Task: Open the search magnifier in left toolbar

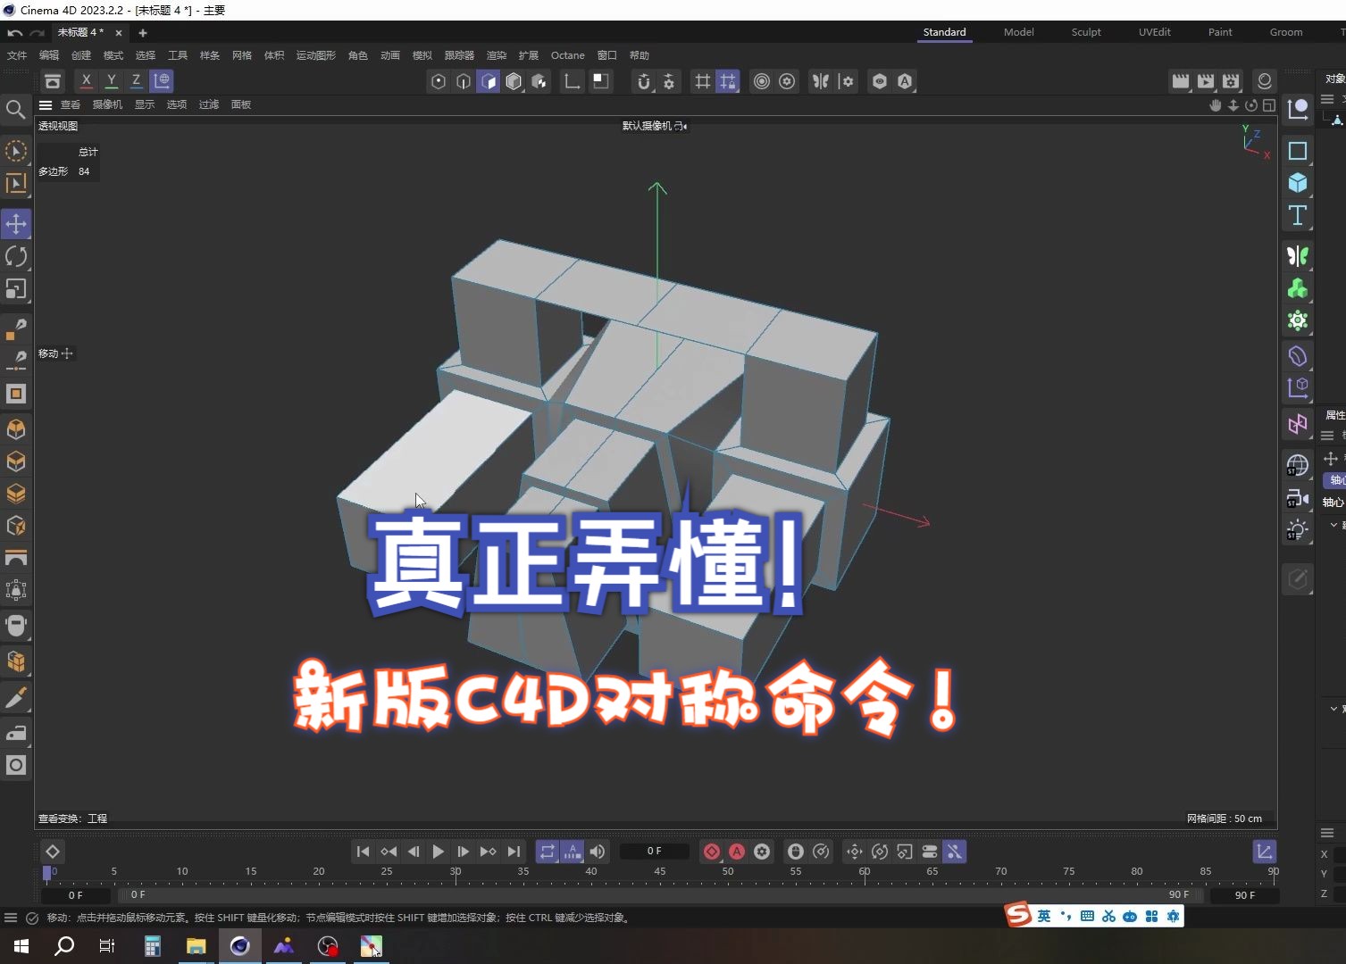Action: [15, 109]
